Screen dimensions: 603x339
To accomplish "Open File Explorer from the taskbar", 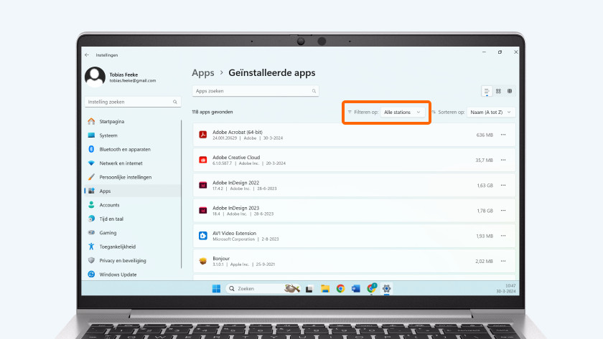I will pyautogui.click(x=324, y=289).
